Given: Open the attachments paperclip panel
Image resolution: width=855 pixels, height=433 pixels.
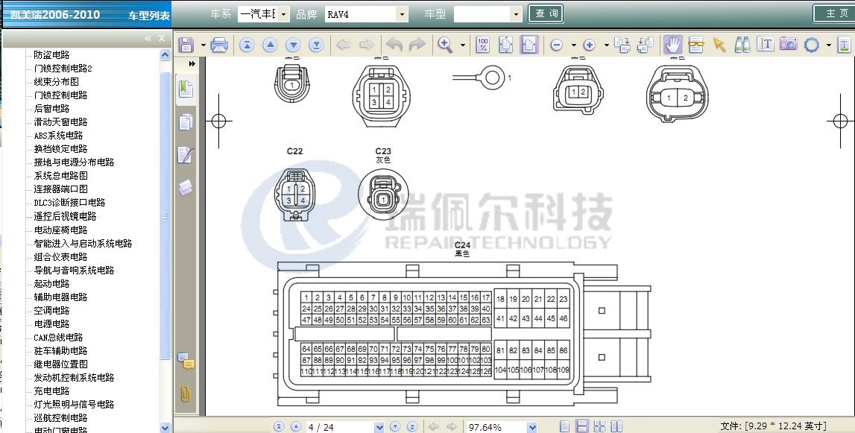Looking at the screenshot, I should 186,394.
